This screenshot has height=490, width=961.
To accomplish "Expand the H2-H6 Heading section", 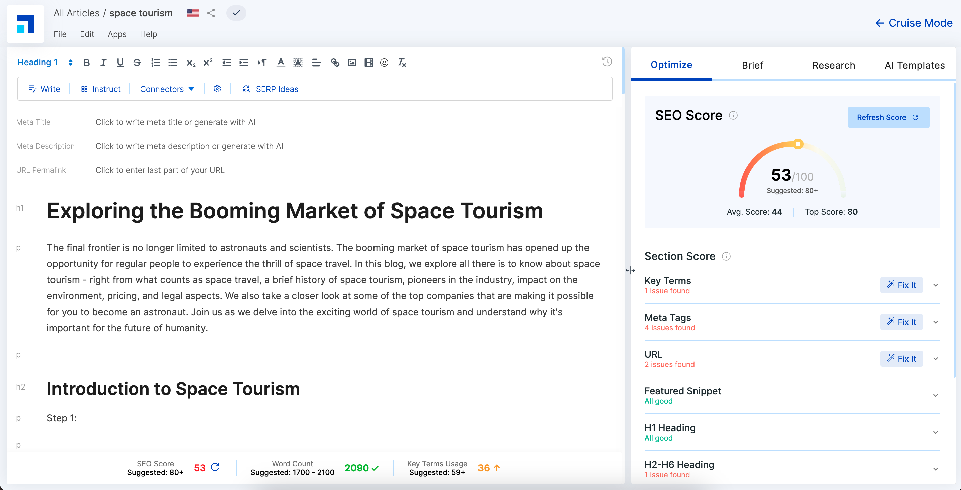I will 935,469.
